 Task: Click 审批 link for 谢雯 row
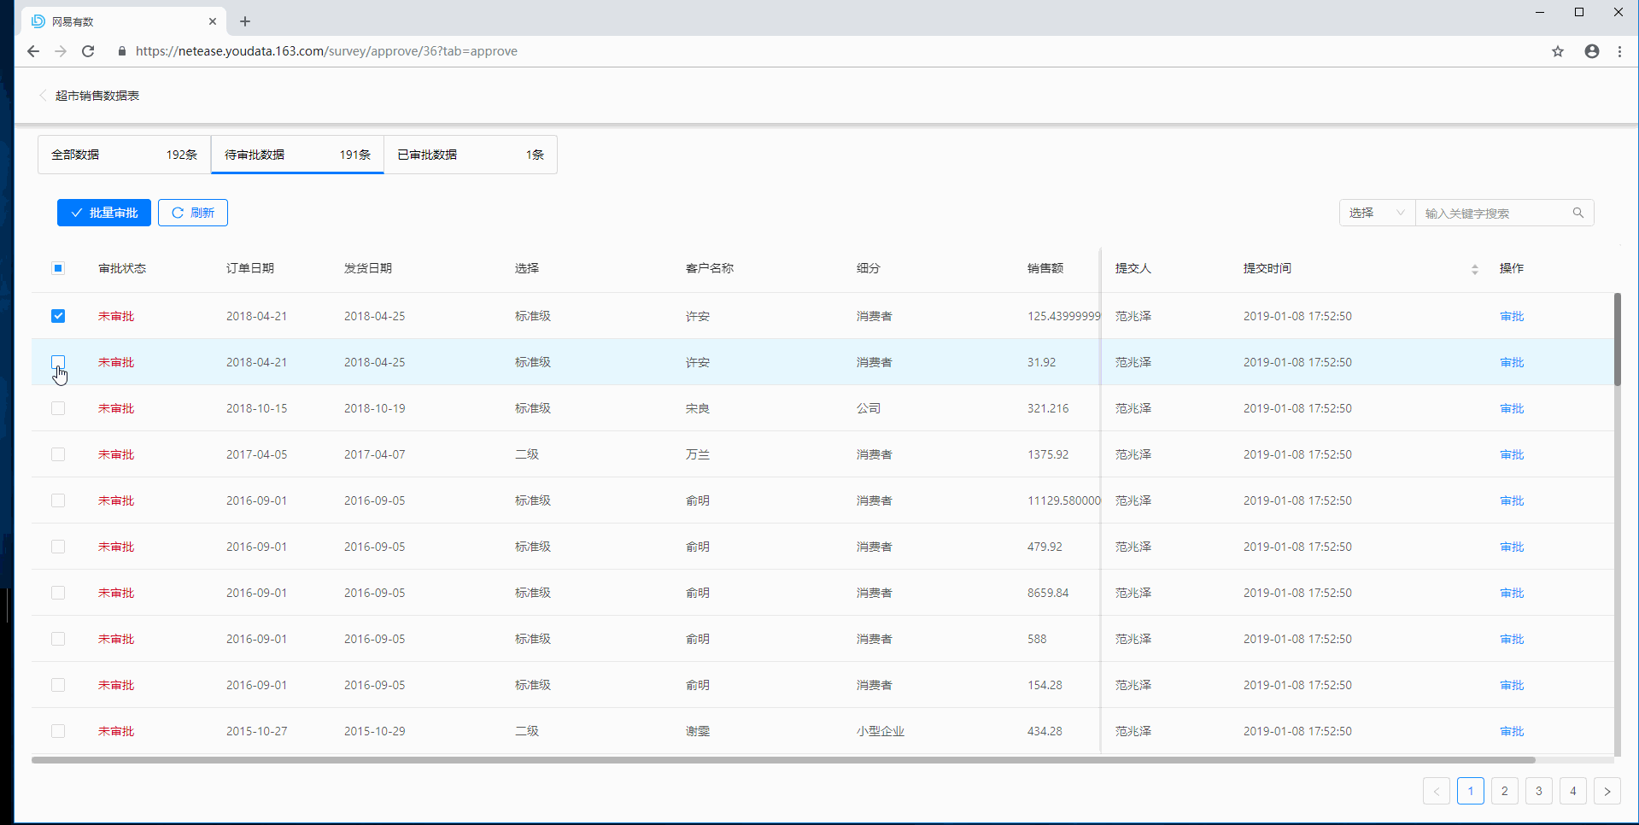1512,731
